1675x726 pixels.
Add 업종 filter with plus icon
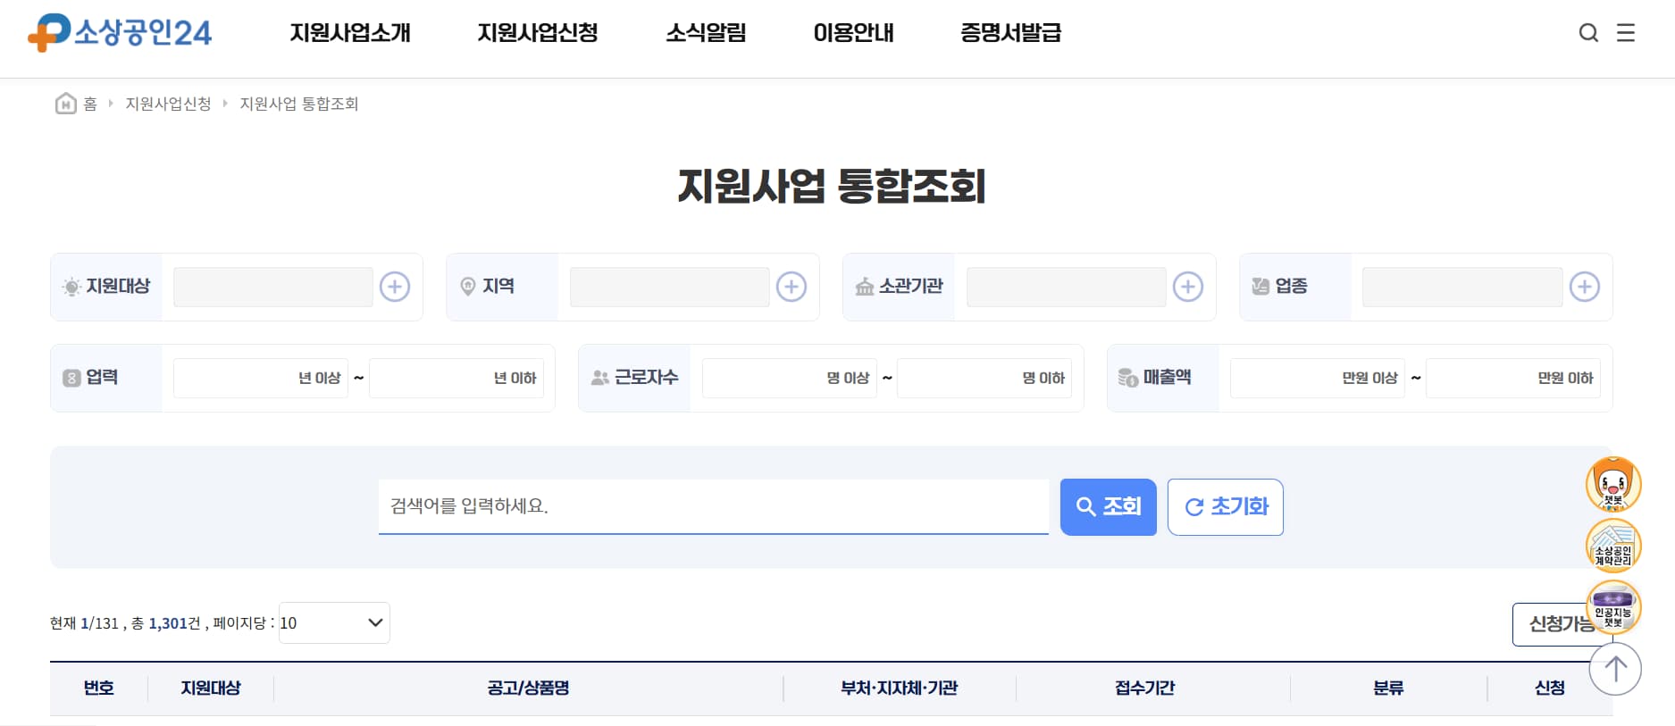coord(1585,287)
